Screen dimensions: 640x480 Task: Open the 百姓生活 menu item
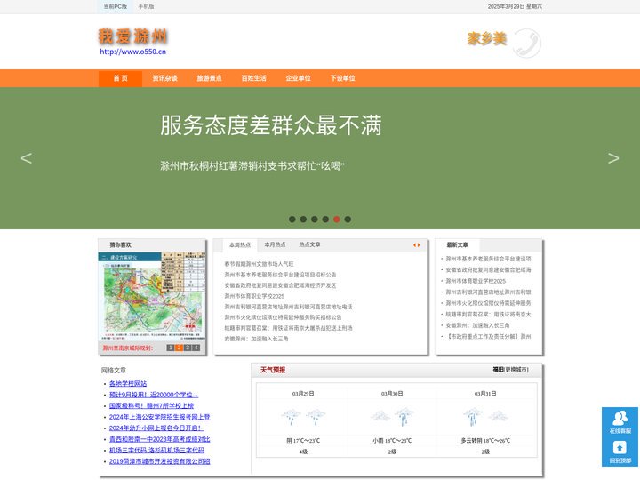pyautogui.click(x=254, y=78)
